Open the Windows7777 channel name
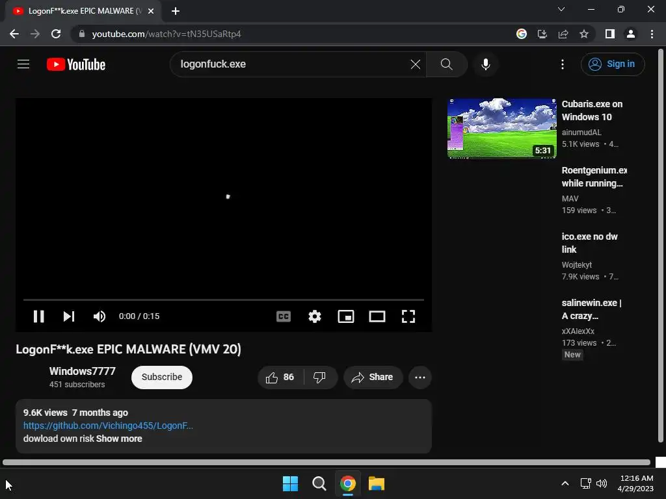The width and height of the screenshot is (666, 499). (83, 371)
